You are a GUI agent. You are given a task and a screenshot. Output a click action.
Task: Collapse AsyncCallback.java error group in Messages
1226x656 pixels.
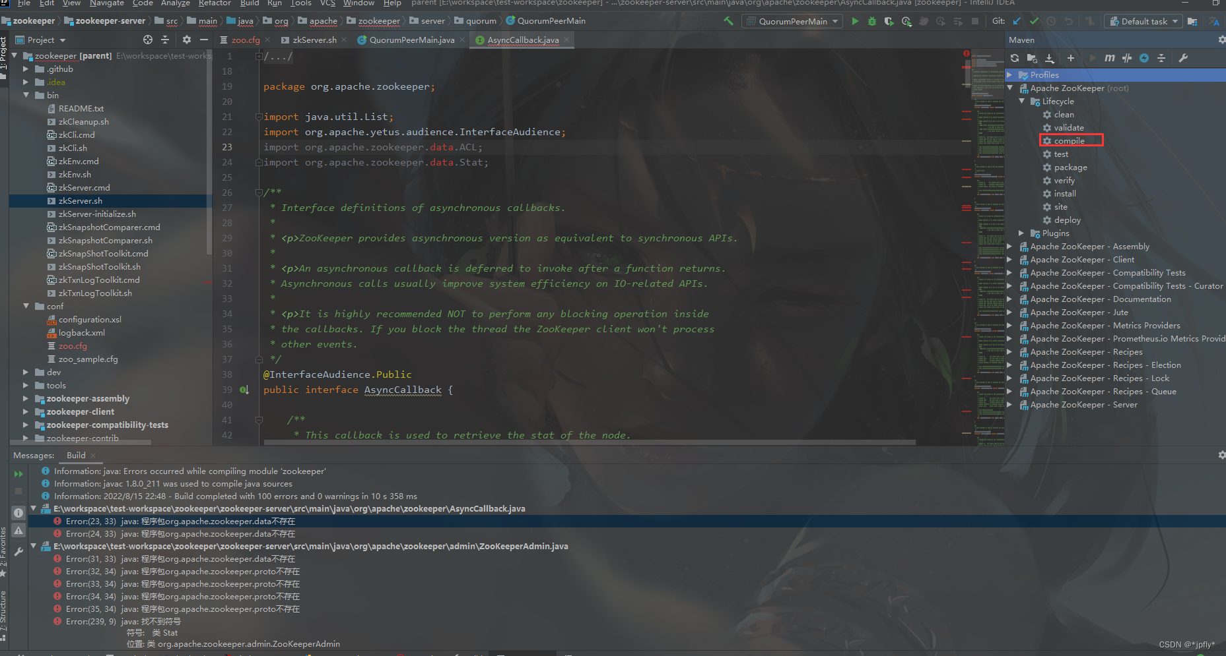(34, 509)
